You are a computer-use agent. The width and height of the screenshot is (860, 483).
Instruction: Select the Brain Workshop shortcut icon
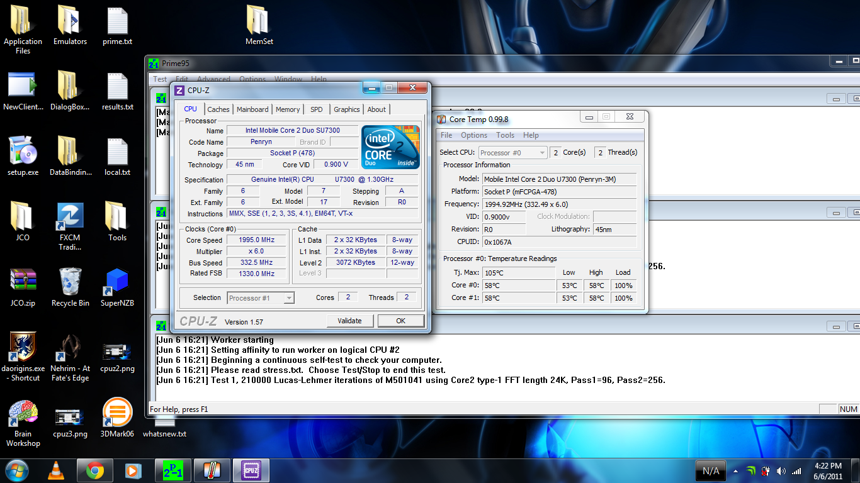point(23,423)
